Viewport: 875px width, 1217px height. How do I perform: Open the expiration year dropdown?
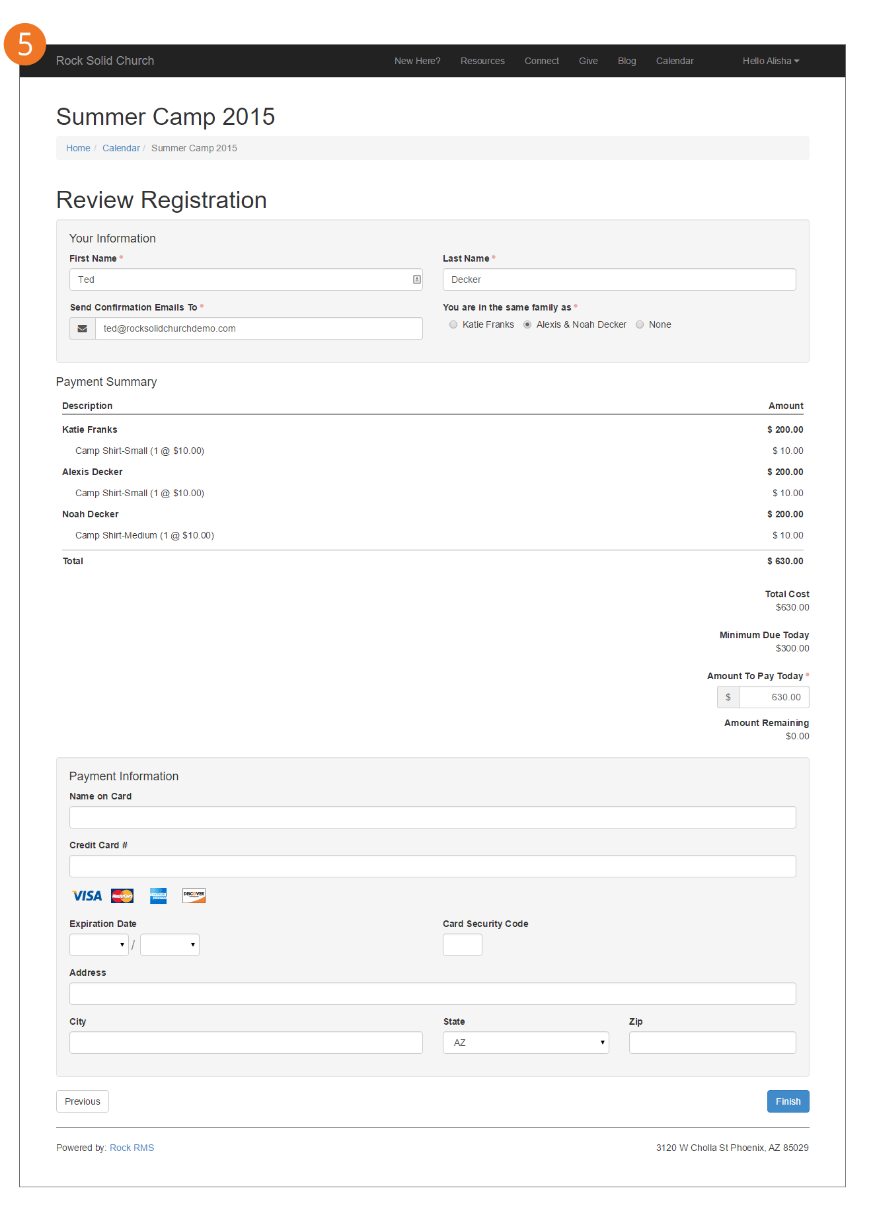(170, 945)
